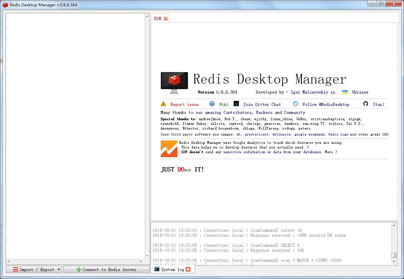Click the System log terminal icon
Image resolution: width=404 pixels, height=279 pixels.
(157, 269)
